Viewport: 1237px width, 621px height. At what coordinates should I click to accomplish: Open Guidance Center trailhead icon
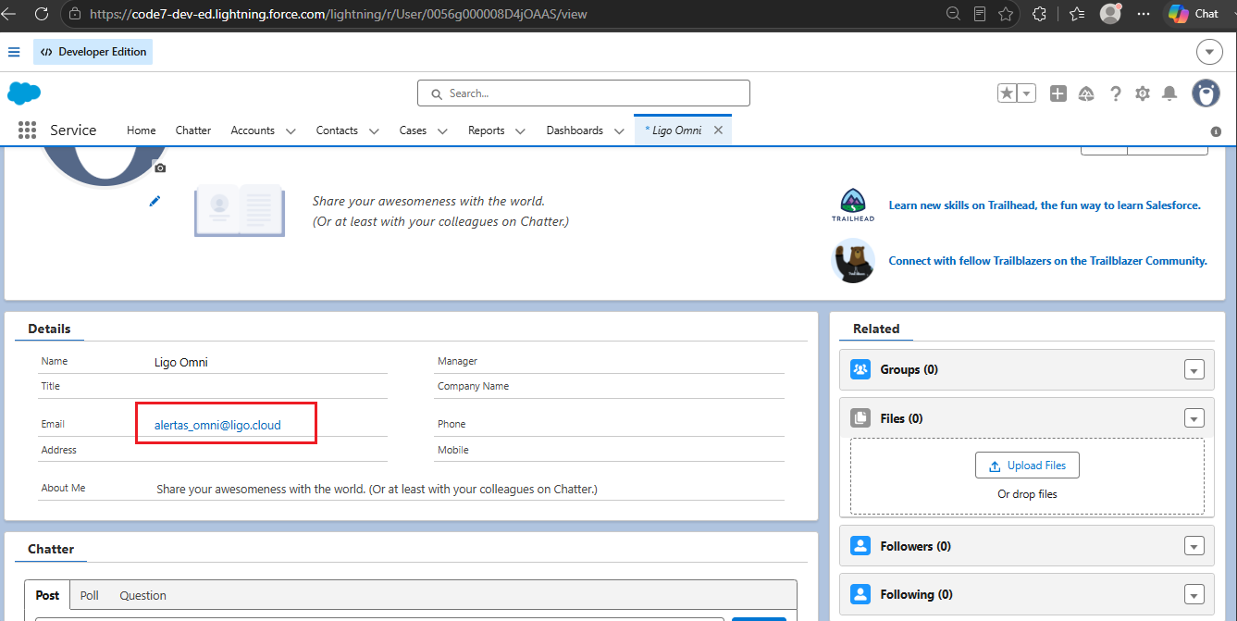[x=1087, y=93]
